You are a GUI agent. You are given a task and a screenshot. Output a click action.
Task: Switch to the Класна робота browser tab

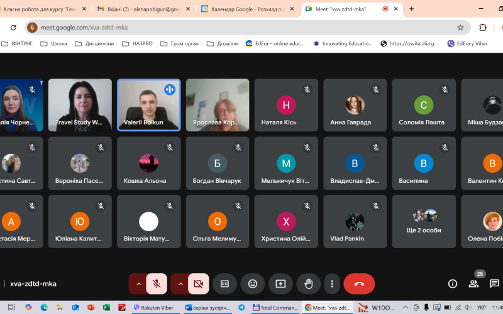point(40,9)
